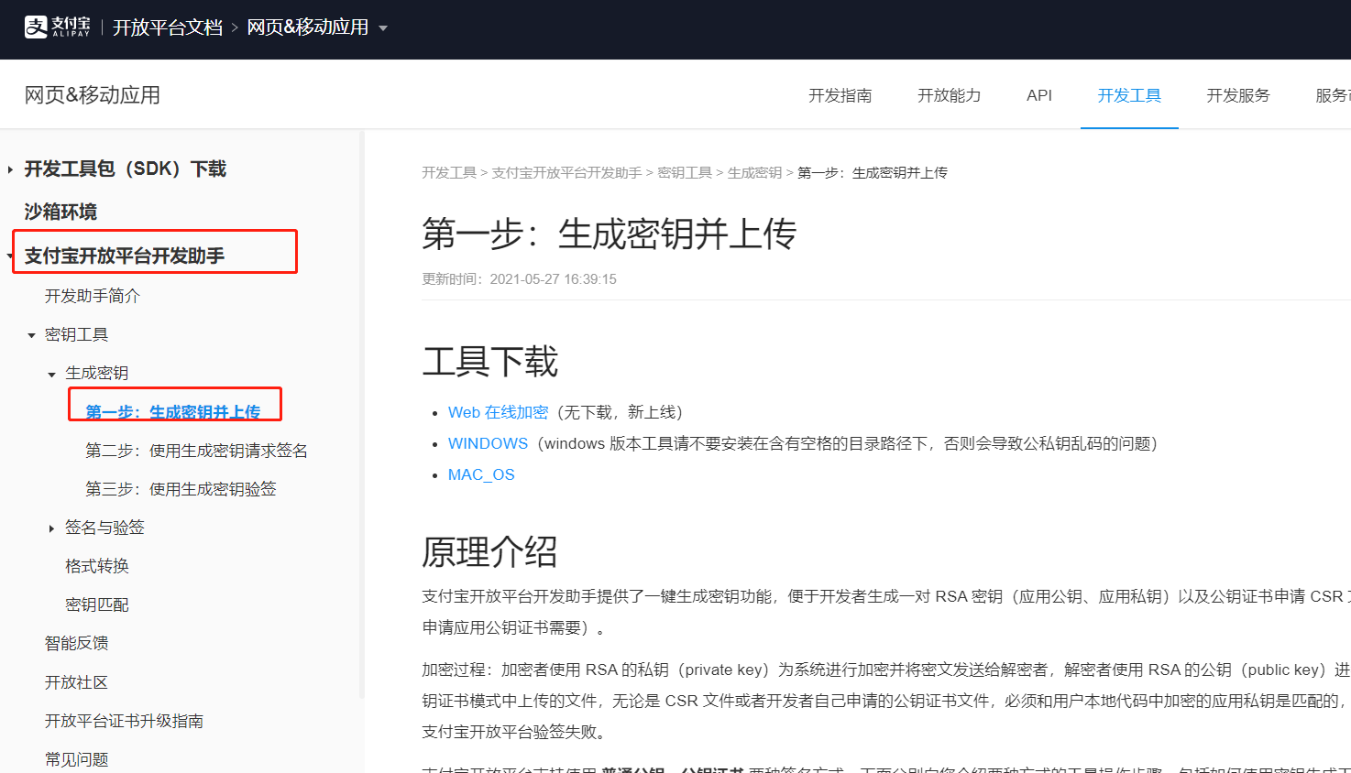Switch to the API tab
The image size is (1351, 773).
point(1039,95)
